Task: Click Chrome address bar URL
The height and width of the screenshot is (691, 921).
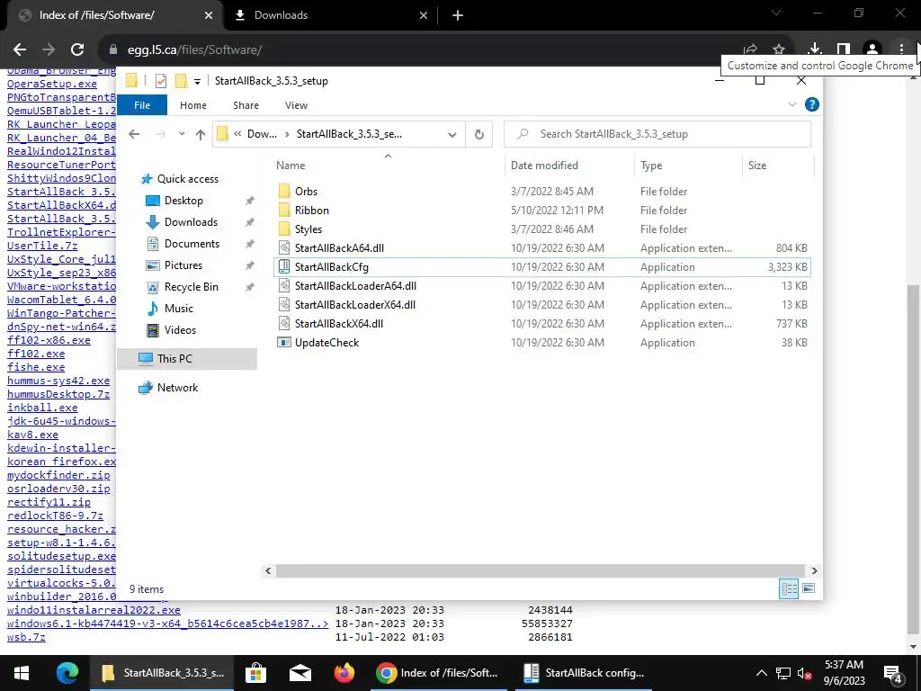Action: [194, 50]
